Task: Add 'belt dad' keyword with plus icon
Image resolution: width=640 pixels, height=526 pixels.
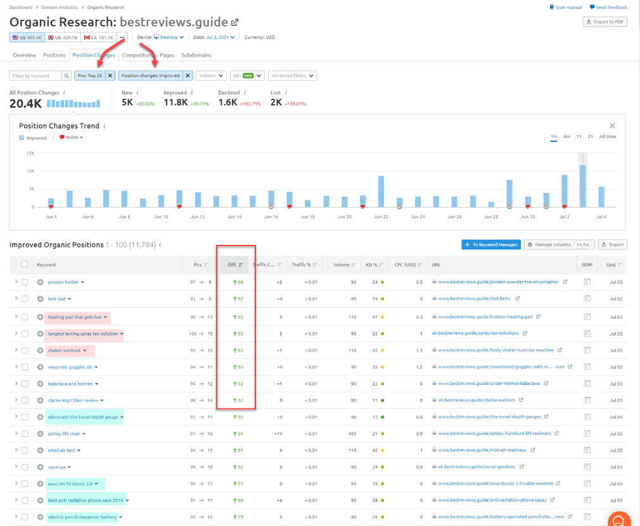Action: point(41,299)
